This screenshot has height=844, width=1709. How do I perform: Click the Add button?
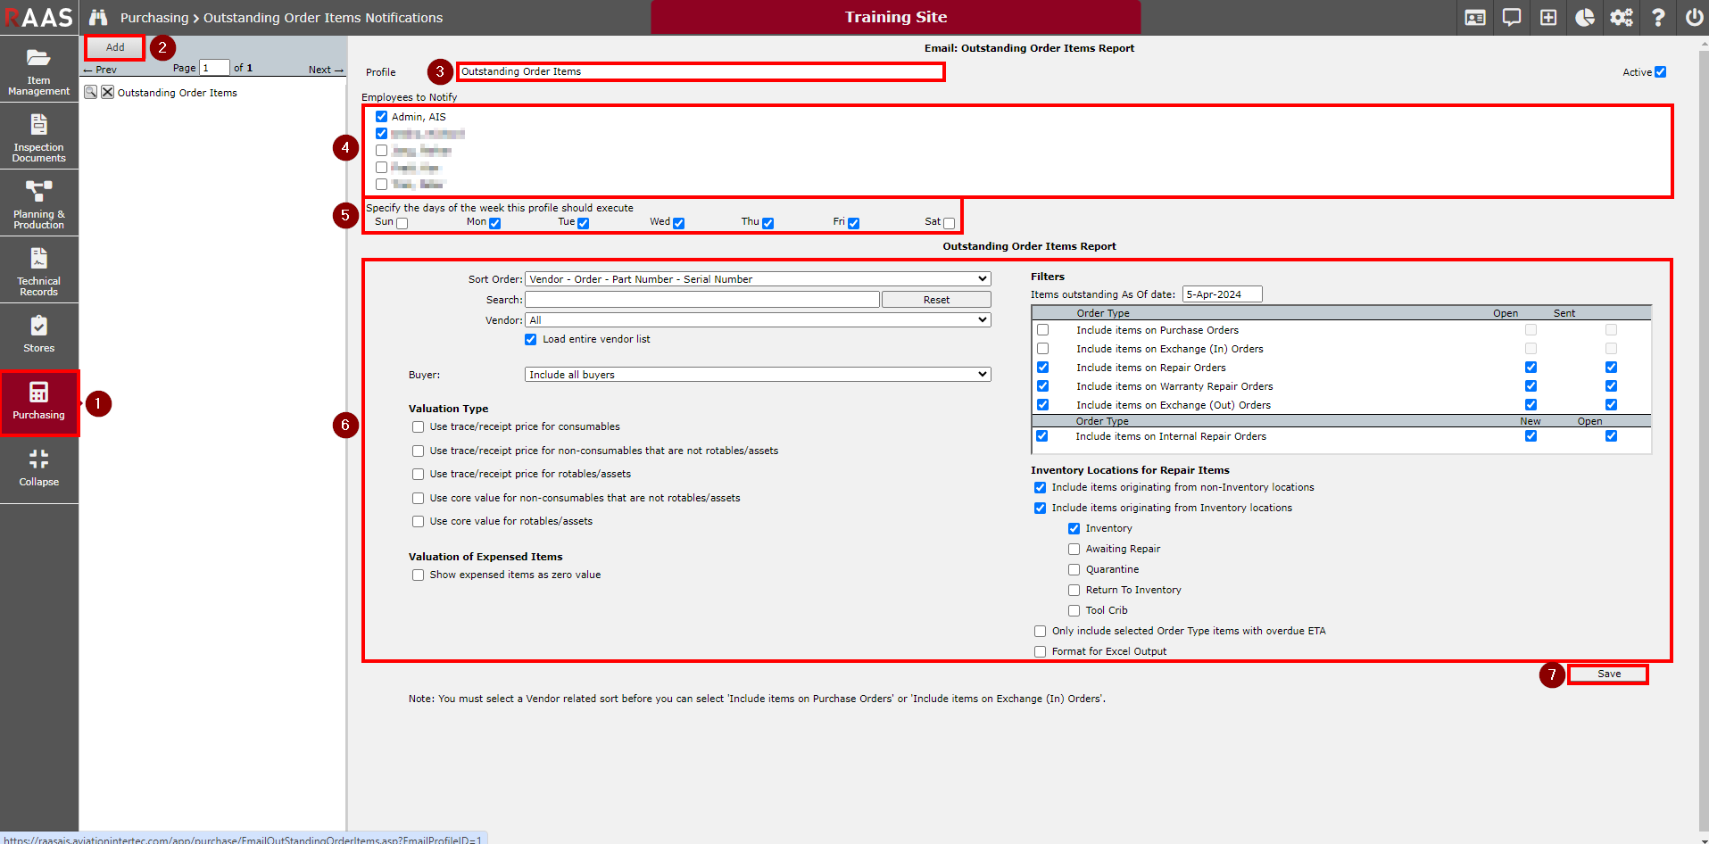click(115, 47)
